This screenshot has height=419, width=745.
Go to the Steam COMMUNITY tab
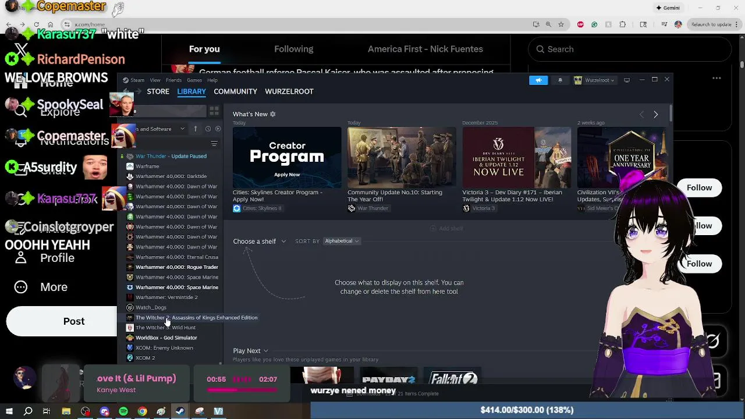coord(235,91)
